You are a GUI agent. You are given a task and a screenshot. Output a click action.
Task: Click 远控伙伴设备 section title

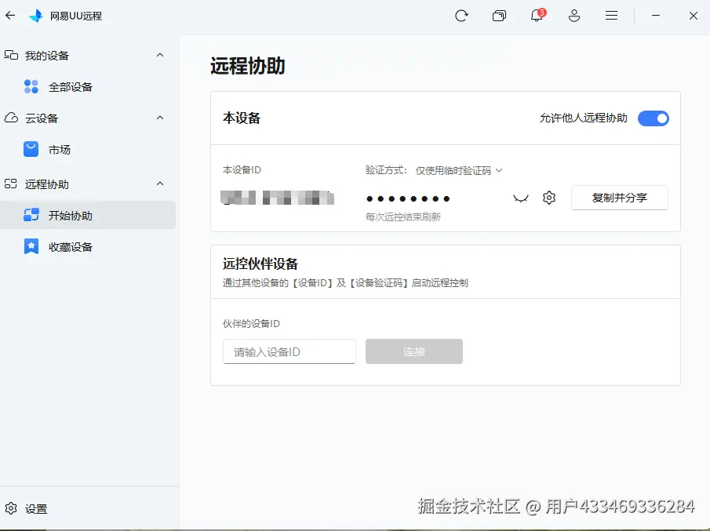point(260,264)
